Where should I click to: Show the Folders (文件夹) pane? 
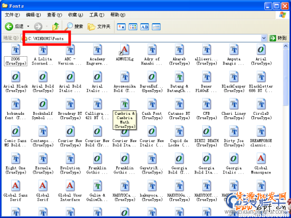[x=99, y=26]
